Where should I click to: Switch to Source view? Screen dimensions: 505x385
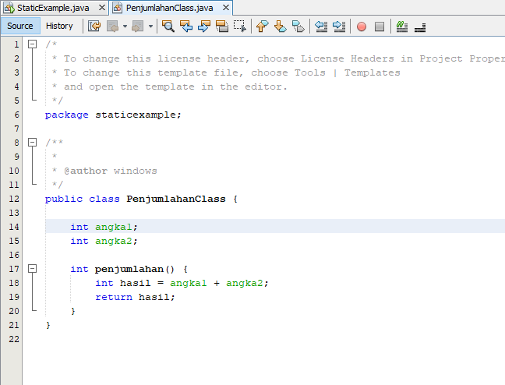(20, 26)
